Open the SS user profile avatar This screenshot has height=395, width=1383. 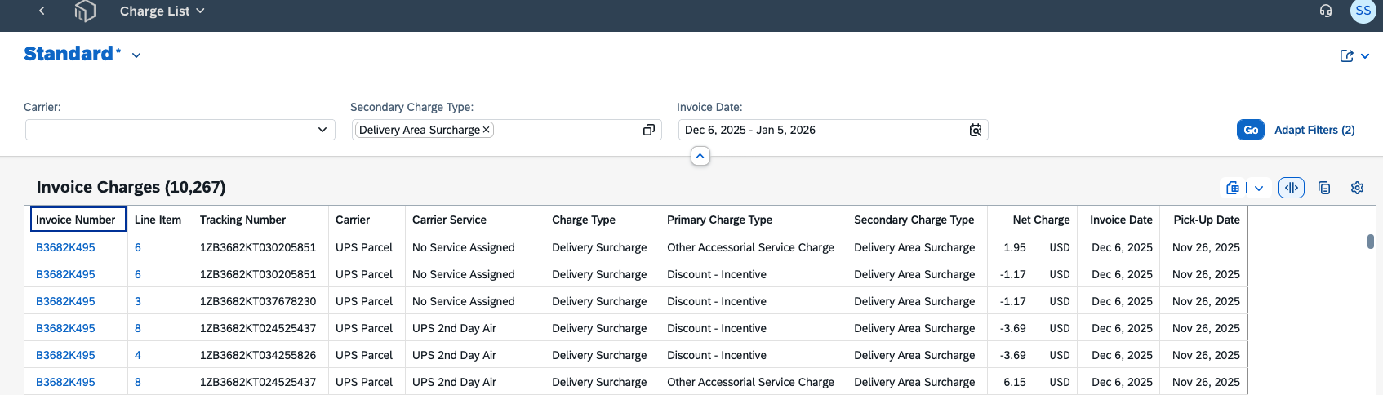tap(1363, 11)
